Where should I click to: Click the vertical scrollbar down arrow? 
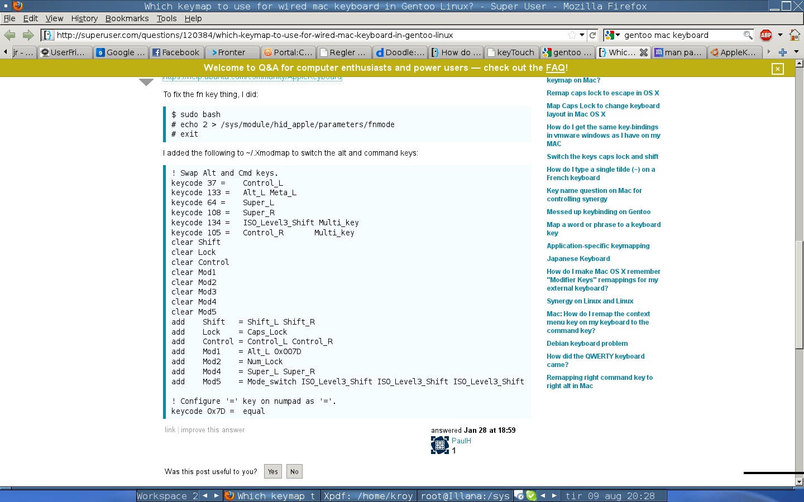(x=799, y=481)
